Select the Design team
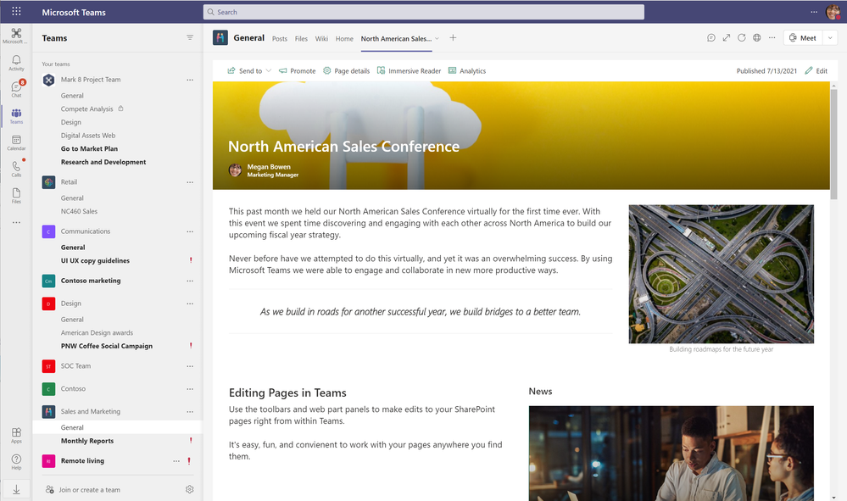This screenshot has width=847, height=501. pyautogui.click(x=70, y=303)
